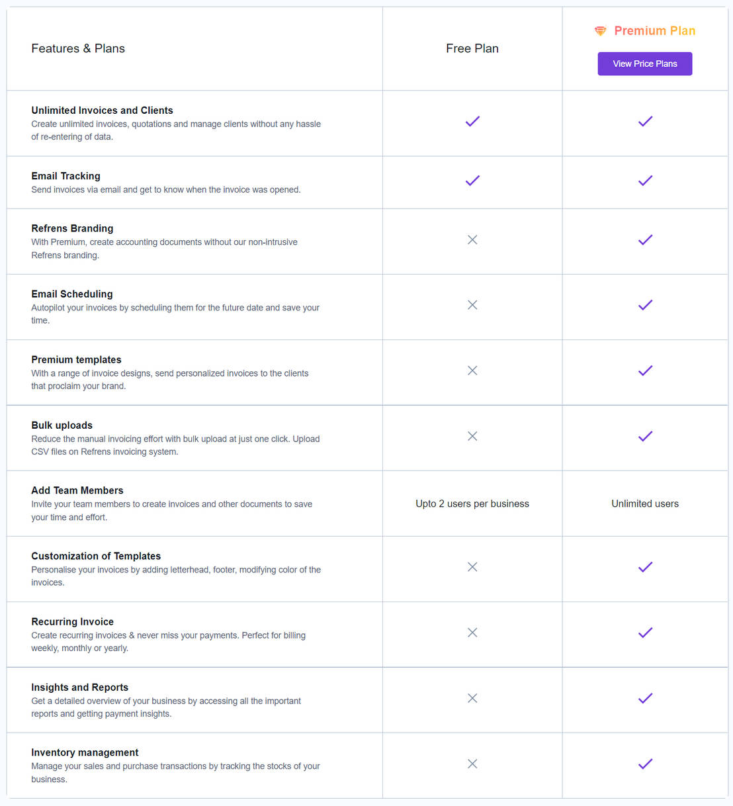Click the Premium checkmark for Email Scheduling
This screenshot has width=733, height=806.
645,305
